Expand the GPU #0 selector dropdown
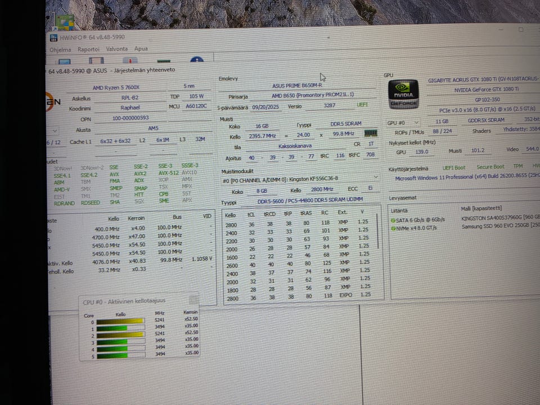This screenshot has height=405, width=540. tap(416, 123)
